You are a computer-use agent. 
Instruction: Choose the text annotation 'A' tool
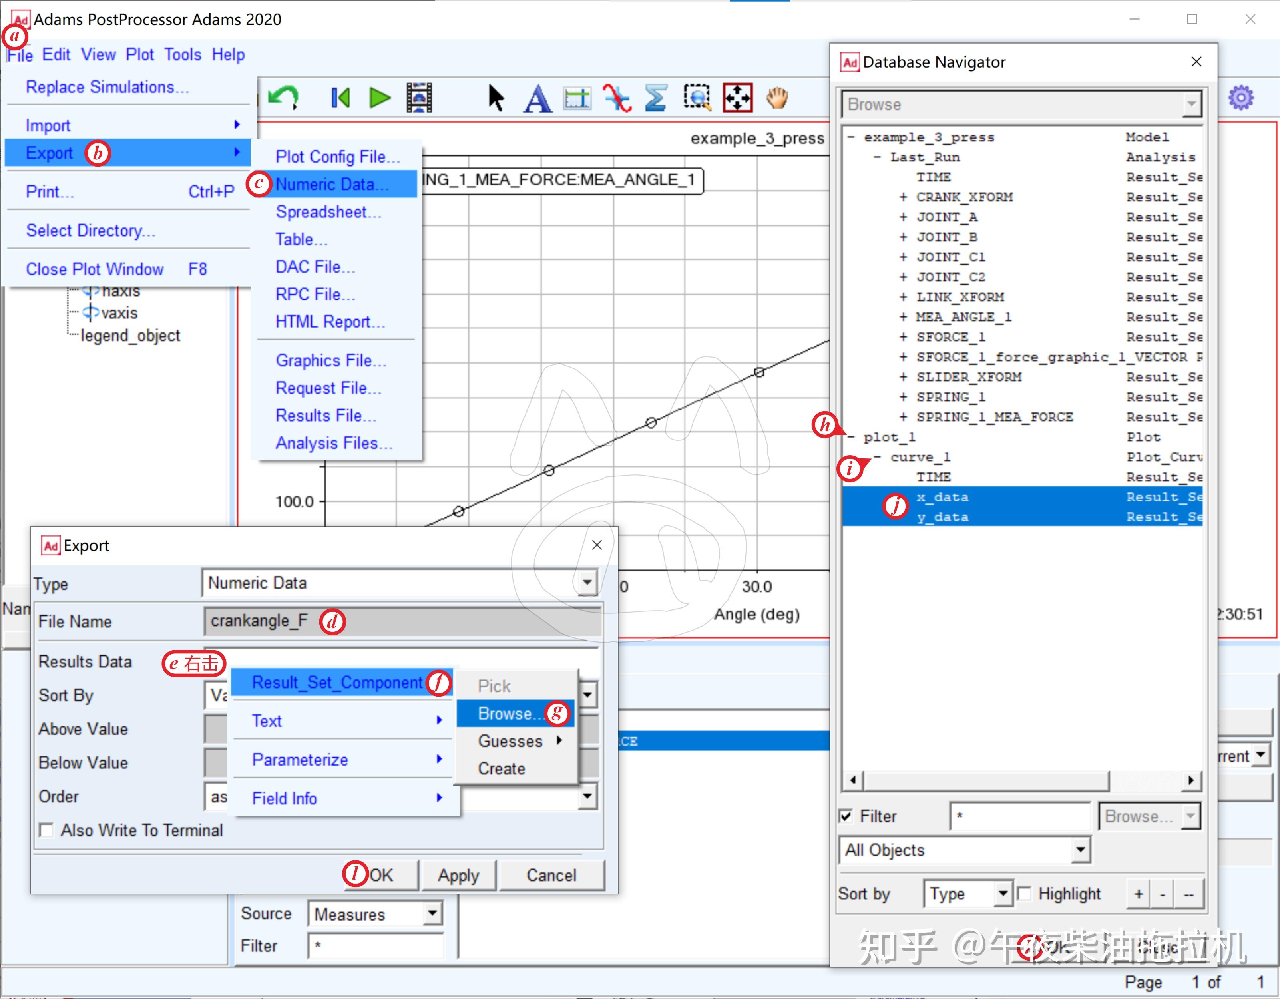[x=537, y=97]
